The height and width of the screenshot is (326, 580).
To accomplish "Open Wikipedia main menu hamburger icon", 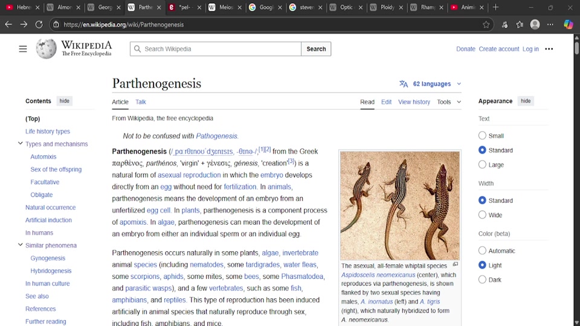I will [x=23, y=49].
